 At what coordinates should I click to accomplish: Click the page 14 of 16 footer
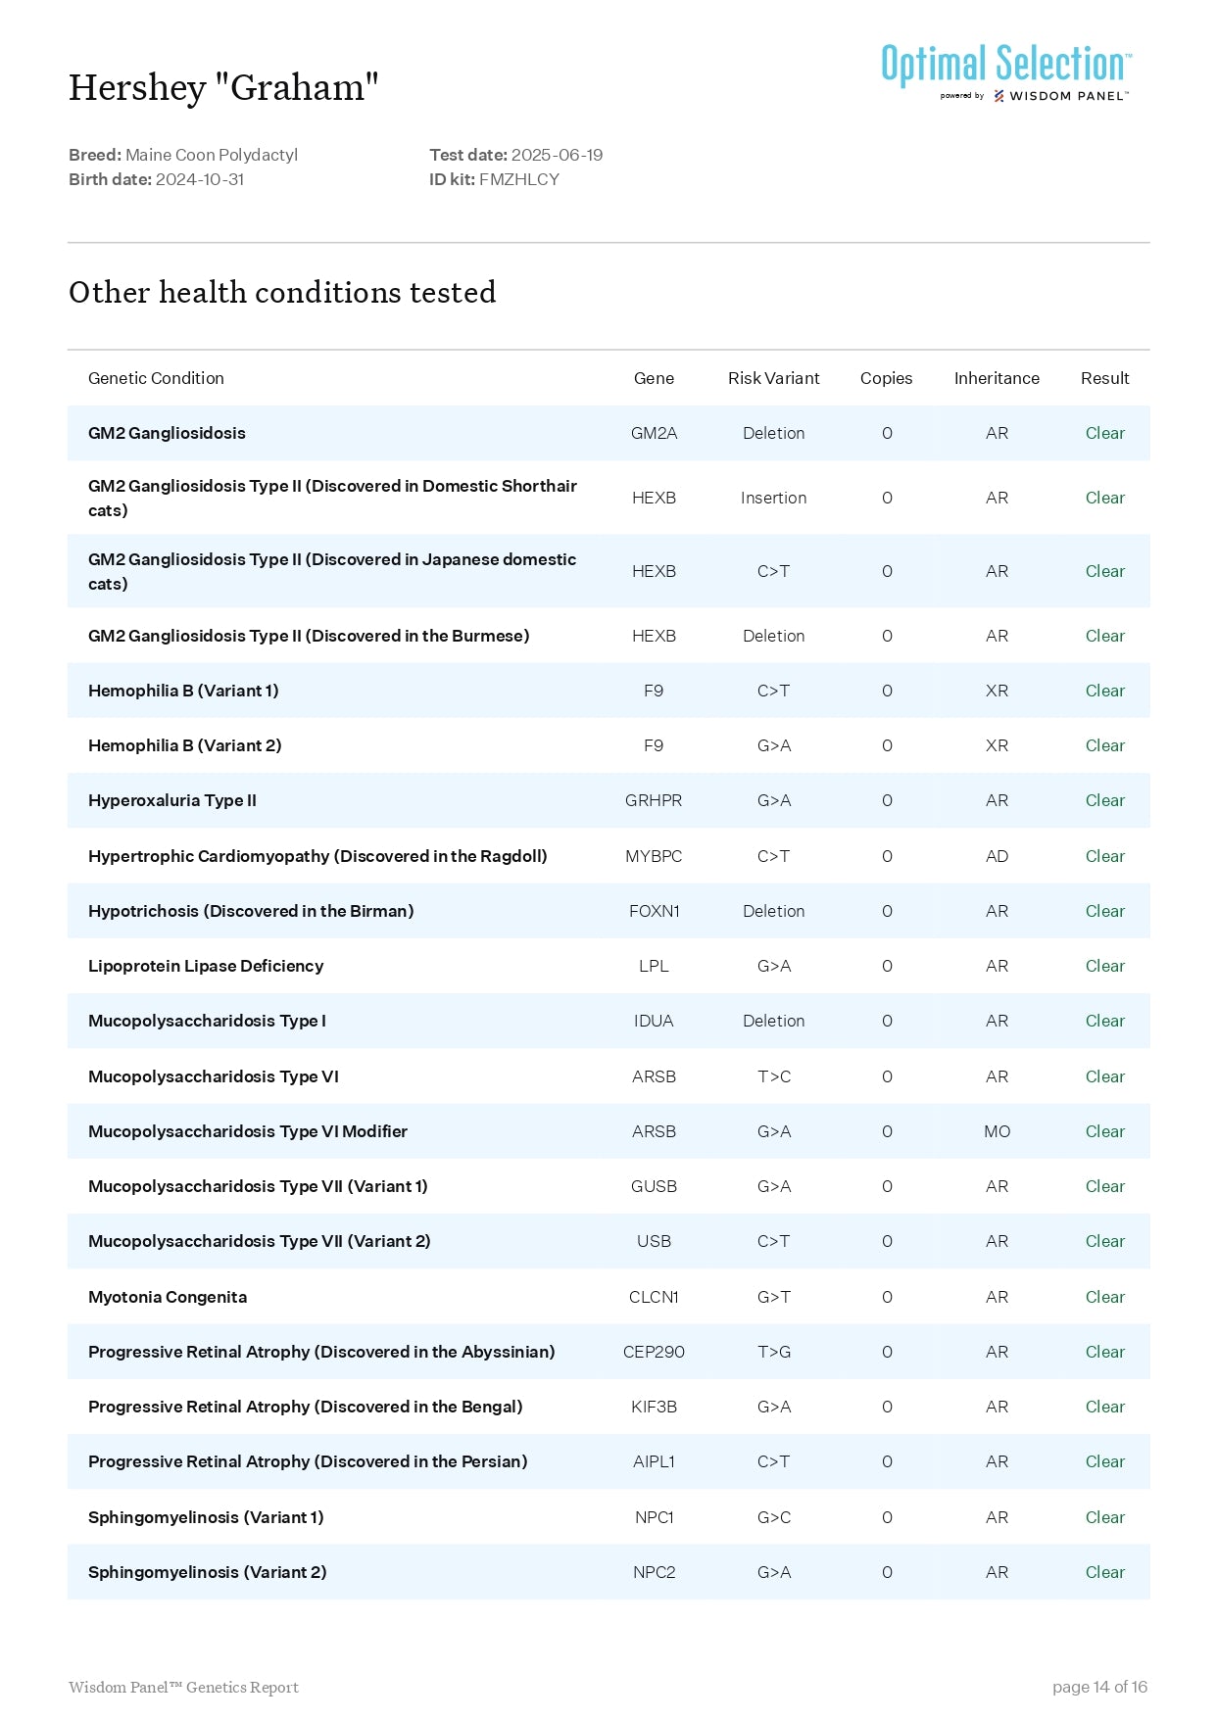point(1098,1687)
